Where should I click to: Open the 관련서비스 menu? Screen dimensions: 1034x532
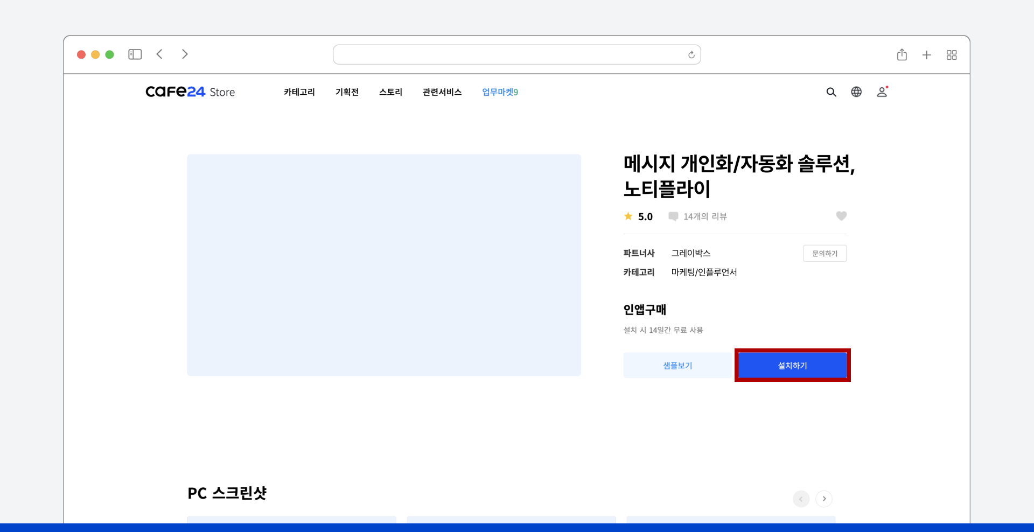coord(442,92)
